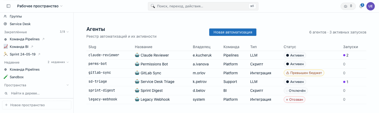The width and height of the screenshot is (379, 113).
Task: Click the runner icon of Sprint 24-05-19
Action: pyautogui.click(x=6, y=54)
